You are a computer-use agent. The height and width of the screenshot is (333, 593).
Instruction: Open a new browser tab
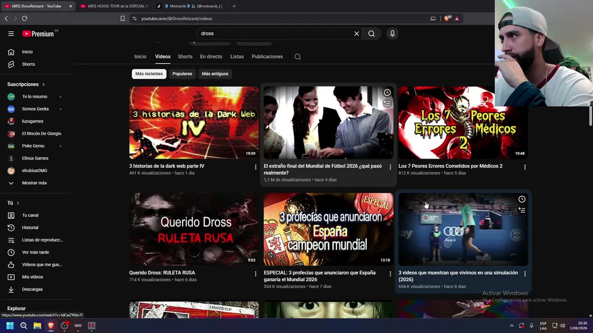(234, 6)
